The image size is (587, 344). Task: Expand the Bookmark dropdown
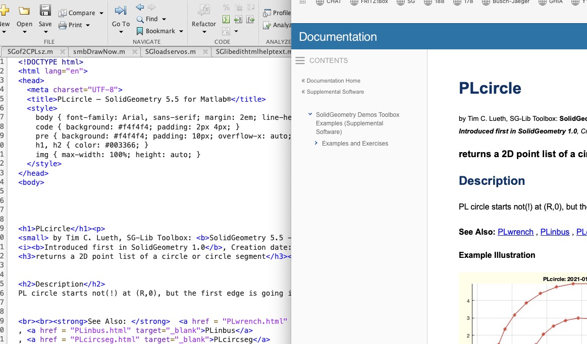click(x=181, y=31)
